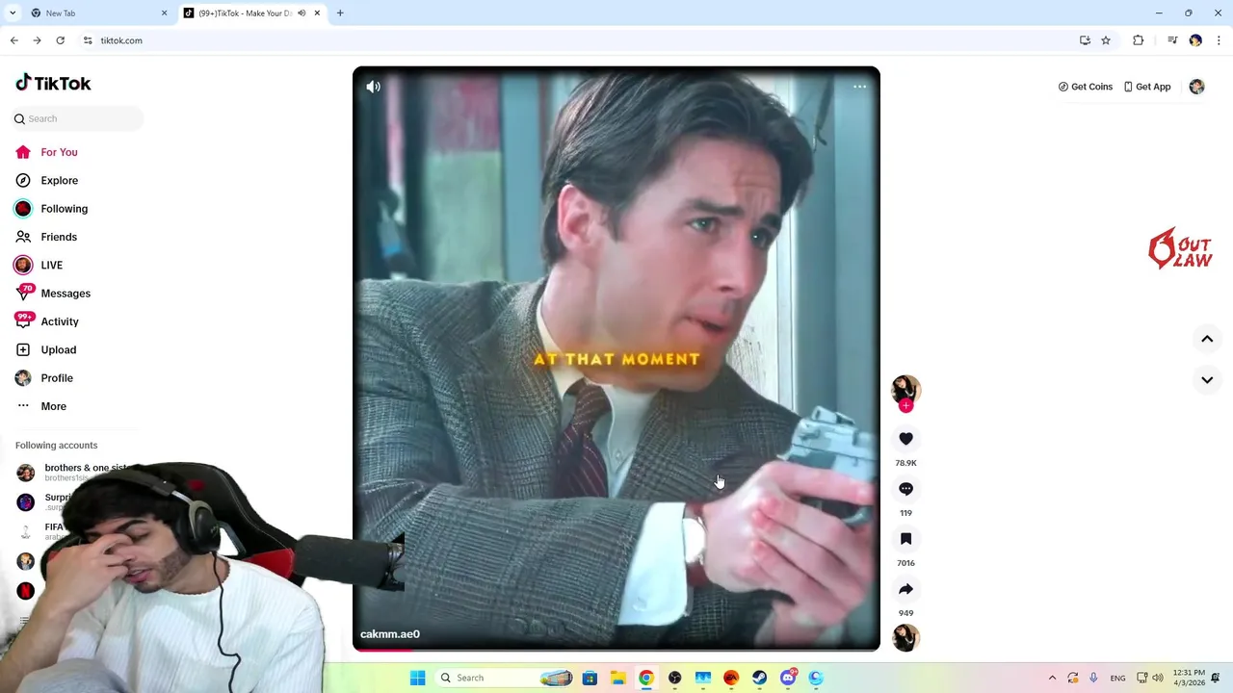Open Chrome profile avatar
This screenshot has width=1233, height=693.
(1195, 40)
